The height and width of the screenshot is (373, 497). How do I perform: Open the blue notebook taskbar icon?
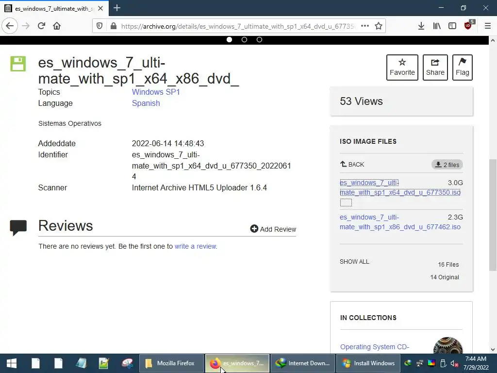pos(81,363)
